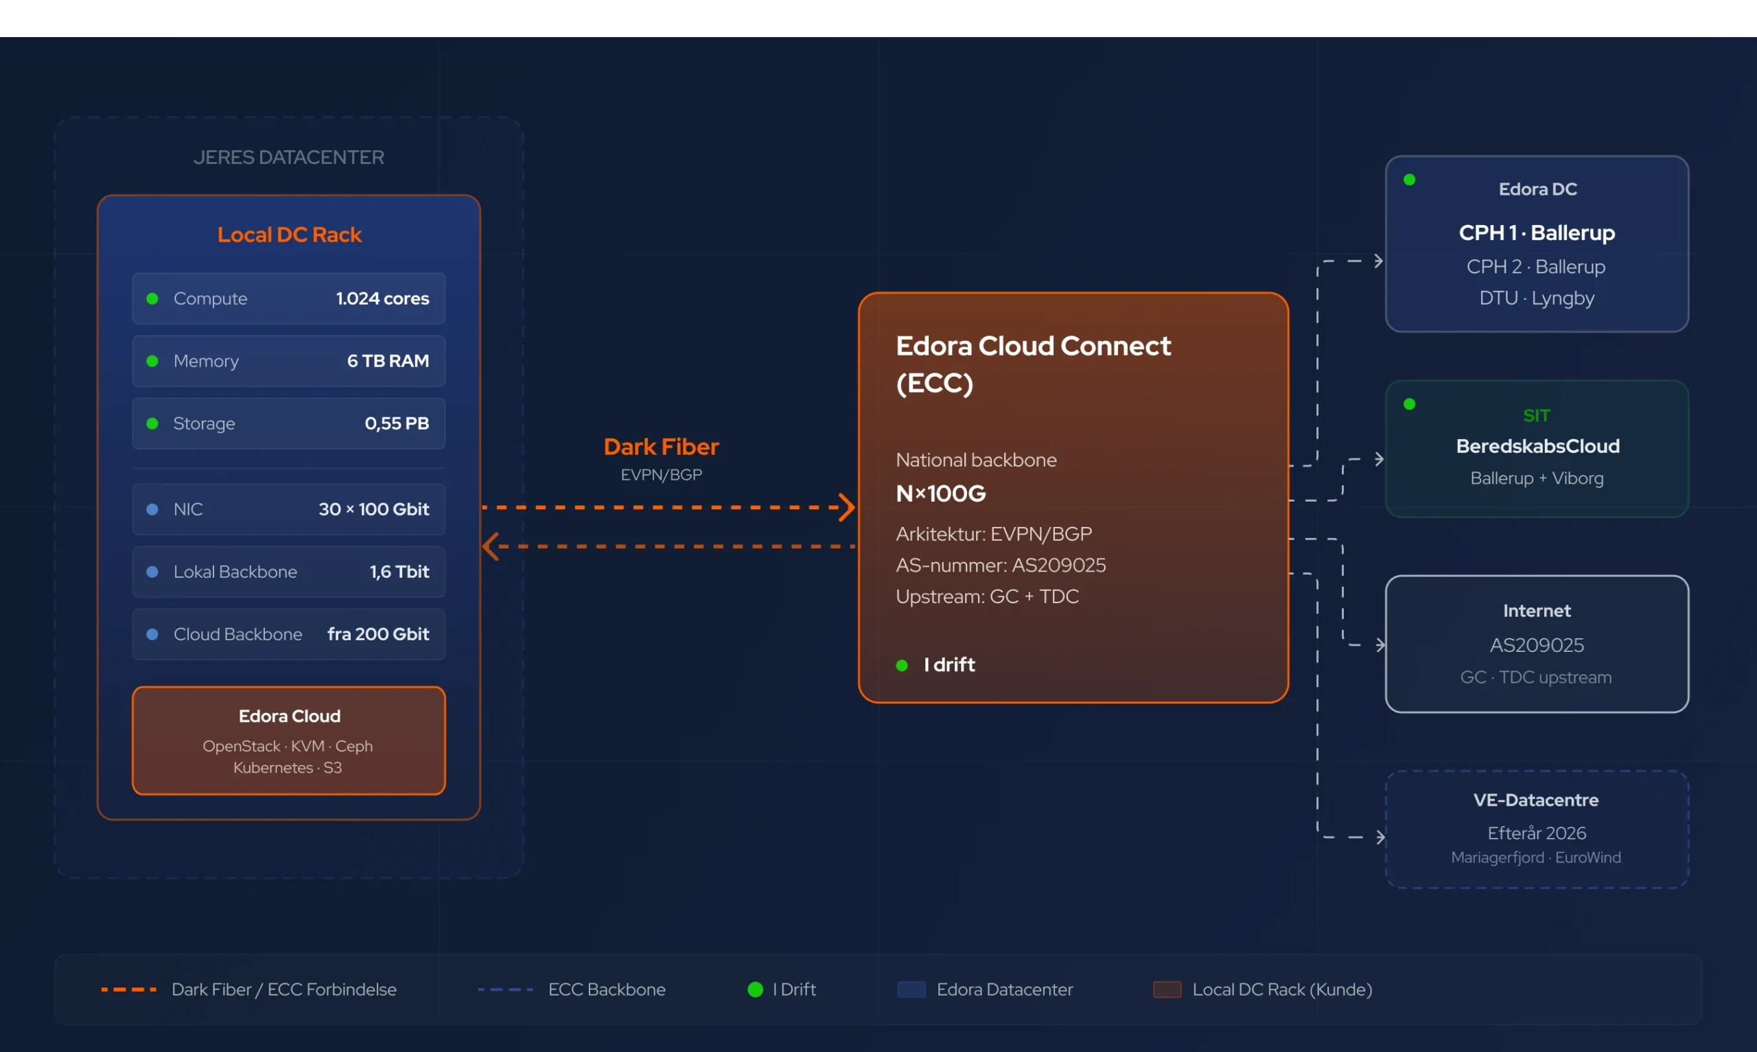Click the Edora Datacenter legend color swatch
1757x1052 pixels.
(911, 989)
